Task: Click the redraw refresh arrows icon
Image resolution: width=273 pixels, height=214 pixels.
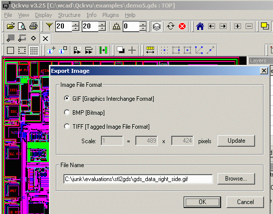Action: coord(171,26)
